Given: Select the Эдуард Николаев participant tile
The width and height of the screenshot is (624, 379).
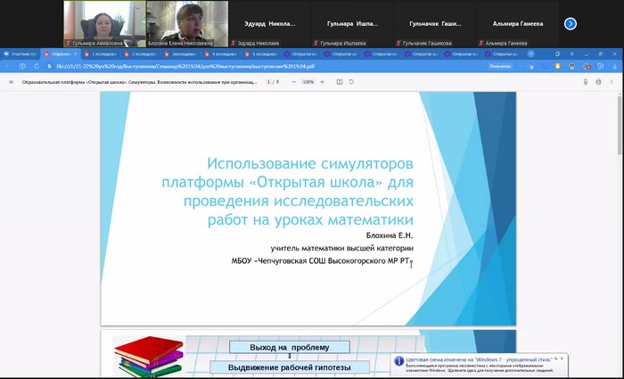Looking at the screenshot, I should pos(270,24).
